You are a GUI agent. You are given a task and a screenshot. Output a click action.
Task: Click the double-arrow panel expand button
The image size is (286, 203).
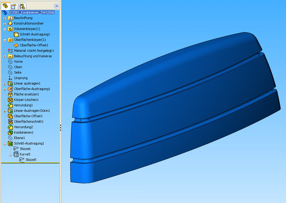[x=56, y=6]
